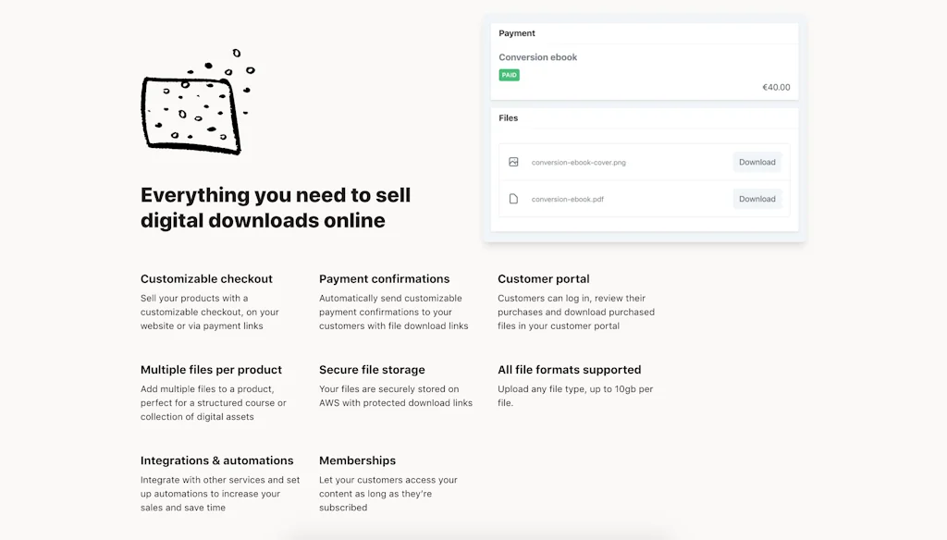This screenshot has height=540, width=947.
Task: Switch to the Secure file storage feature
Action: click(372, 369)
